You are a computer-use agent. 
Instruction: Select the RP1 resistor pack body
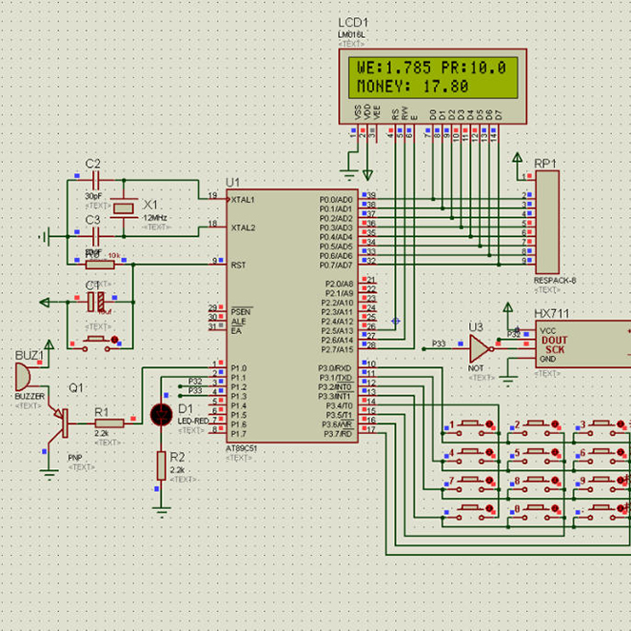[547, 222]
